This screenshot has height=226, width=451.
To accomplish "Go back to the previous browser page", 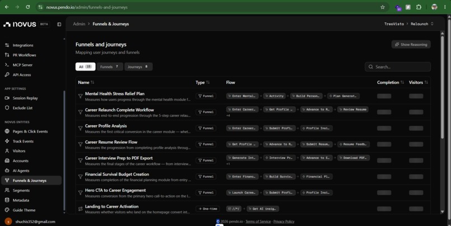I will coord(7,7).
